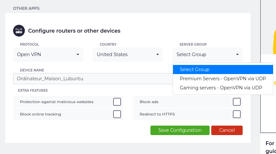Viewport: 276px width, 154px height.
Task: Click the green Save Configuration button
Action: [x=180, y=130]
